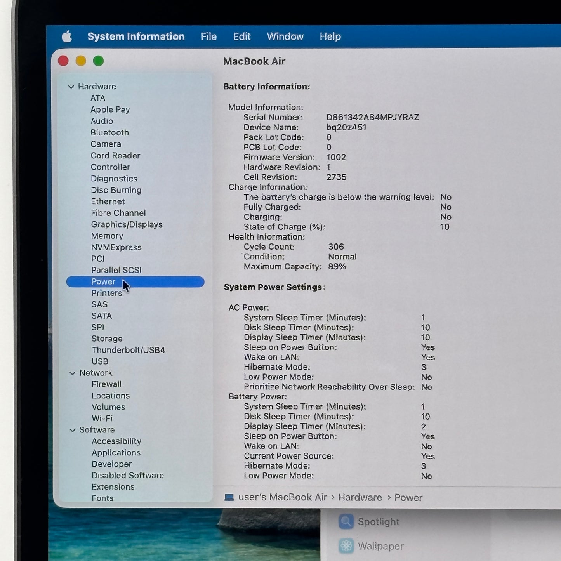Select Applications under Software
This screenshot has width=561, height=561.
coord(116,453)
